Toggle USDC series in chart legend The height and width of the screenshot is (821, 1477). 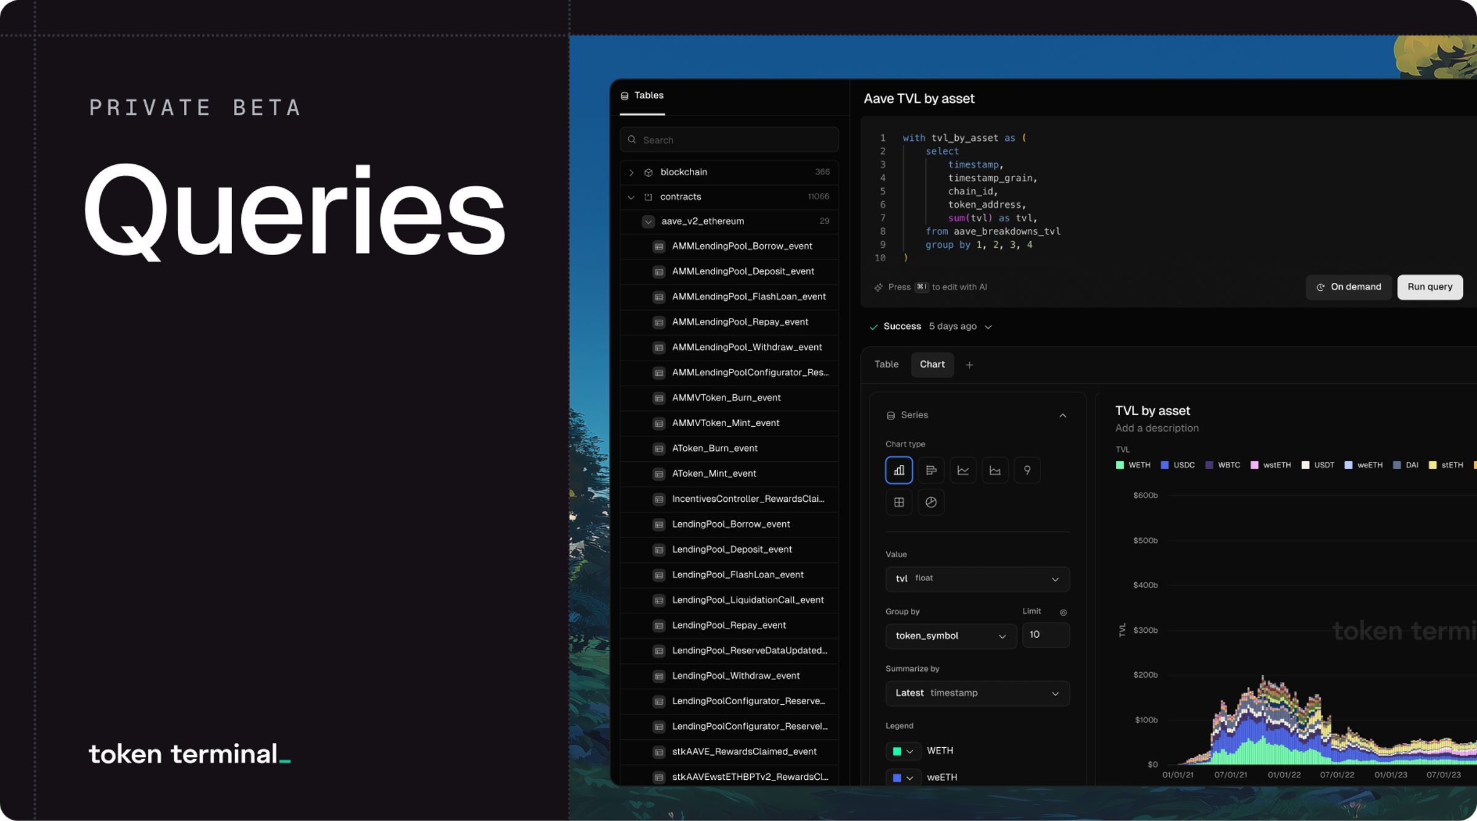[1177, 466]
